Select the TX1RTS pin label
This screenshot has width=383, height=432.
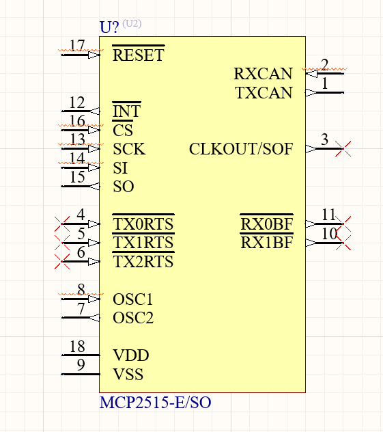[x=143, y=243]
